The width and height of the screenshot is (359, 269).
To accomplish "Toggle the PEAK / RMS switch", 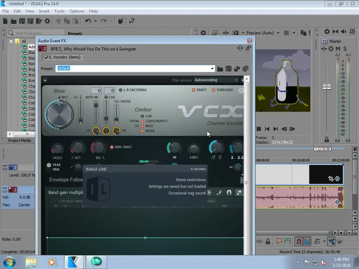I will coord(49,167).
